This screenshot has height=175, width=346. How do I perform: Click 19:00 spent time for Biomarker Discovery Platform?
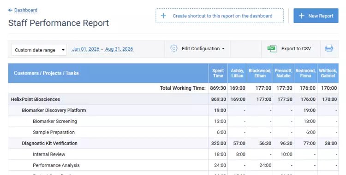[x=220, y=110]
